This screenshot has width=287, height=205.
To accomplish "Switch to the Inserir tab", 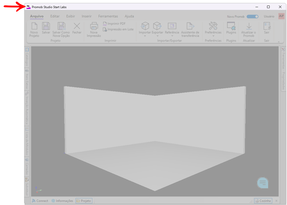I will point(86,16).
